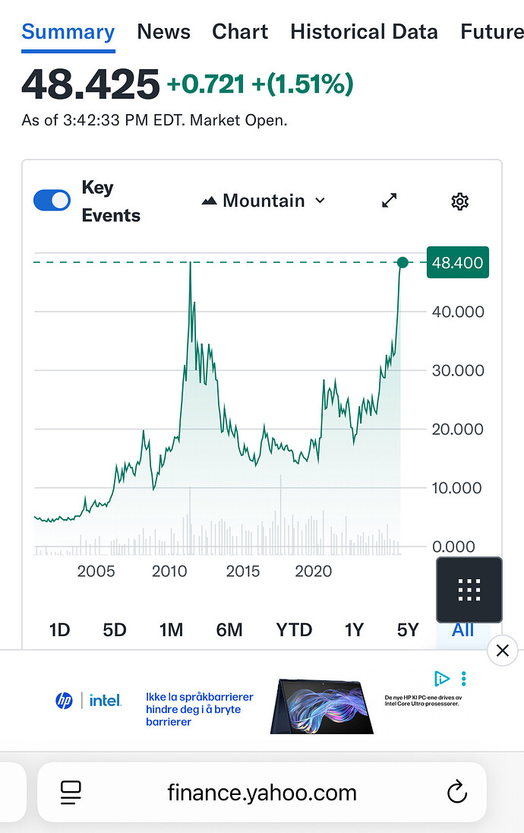The image size is (524, 833).
Task: Tap the finance.yahoo.com address field
Action: (x=262, y=793)
